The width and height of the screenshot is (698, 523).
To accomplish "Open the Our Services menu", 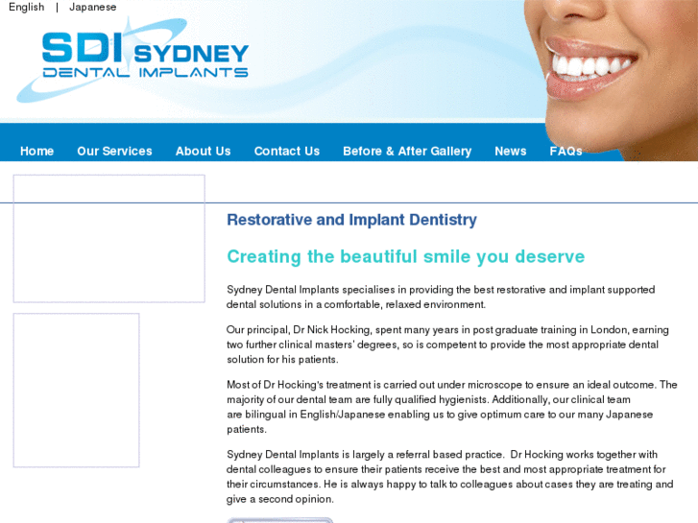I will 114,152.
